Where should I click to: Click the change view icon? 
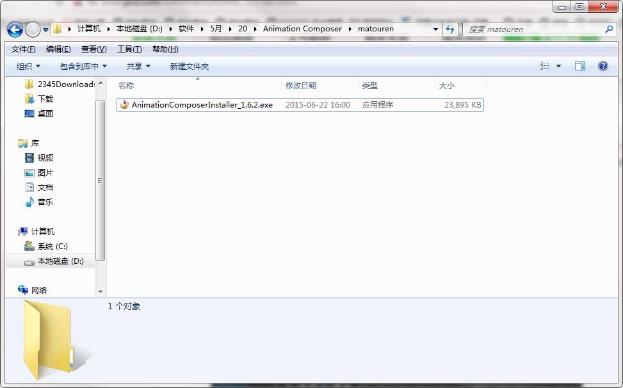(x=545, y=66)
